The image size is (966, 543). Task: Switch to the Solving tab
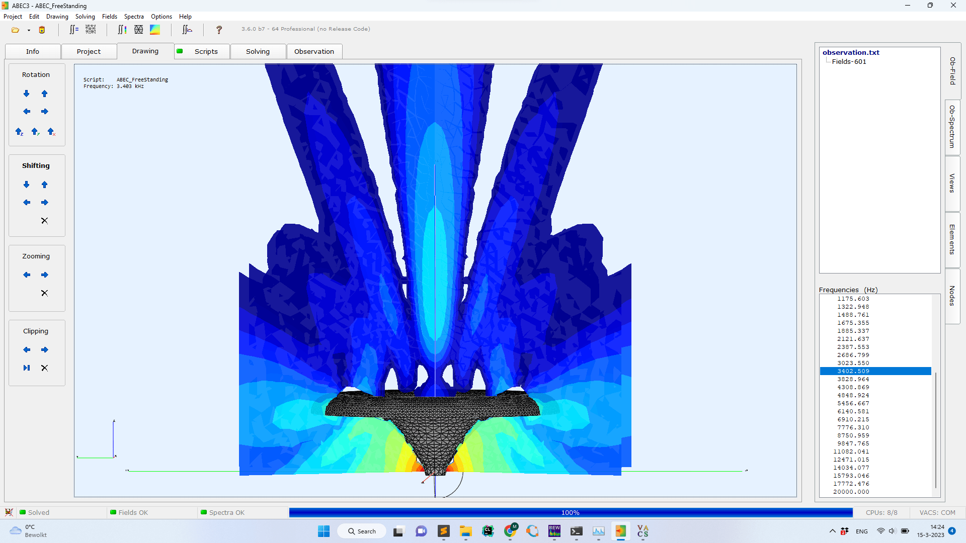[x=258, y=52]
